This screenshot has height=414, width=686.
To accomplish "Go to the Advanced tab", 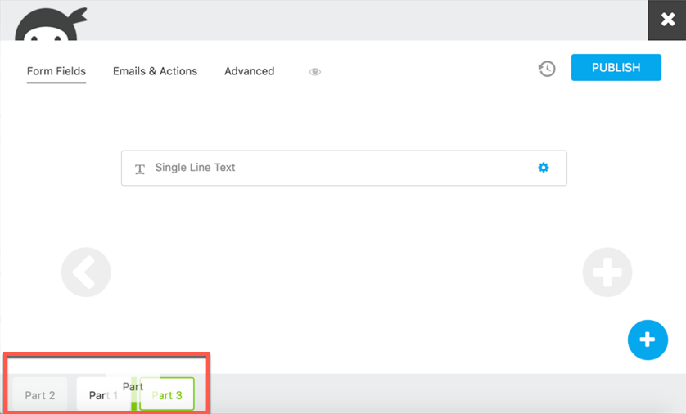I will pos(249,71).
